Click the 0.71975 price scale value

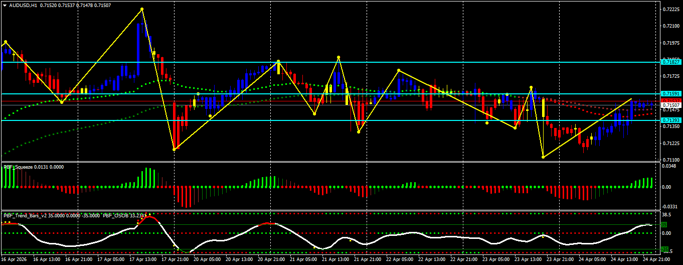click(x=671, y=43)
